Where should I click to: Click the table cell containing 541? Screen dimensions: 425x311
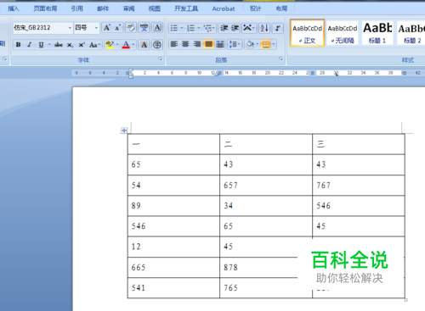(173, 288)
